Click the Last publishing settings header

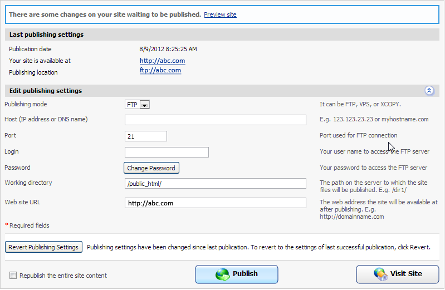[x=46, y=35]
